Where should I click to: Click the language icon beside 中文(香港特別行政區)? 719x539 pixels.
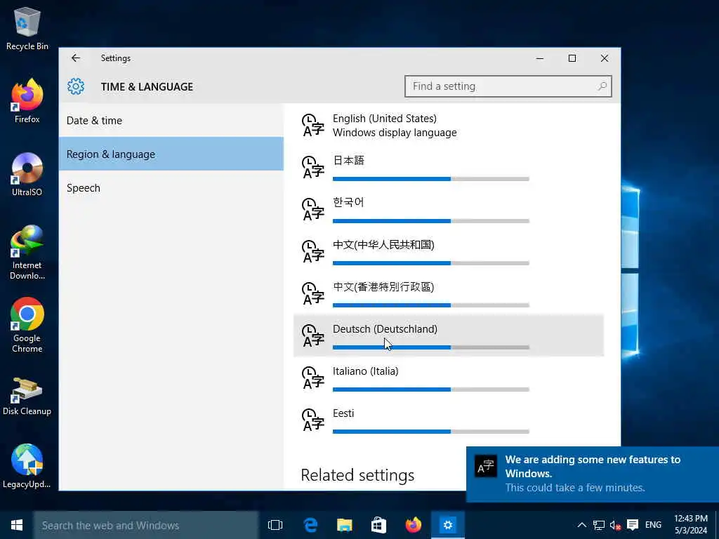[x=312, y=294]
